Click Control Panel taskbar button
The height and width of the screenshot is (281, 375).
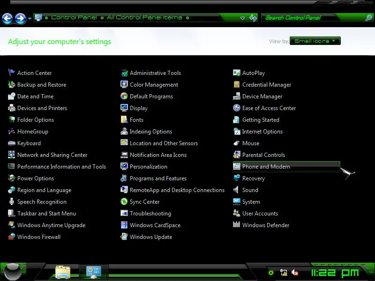tap(93, 272)
